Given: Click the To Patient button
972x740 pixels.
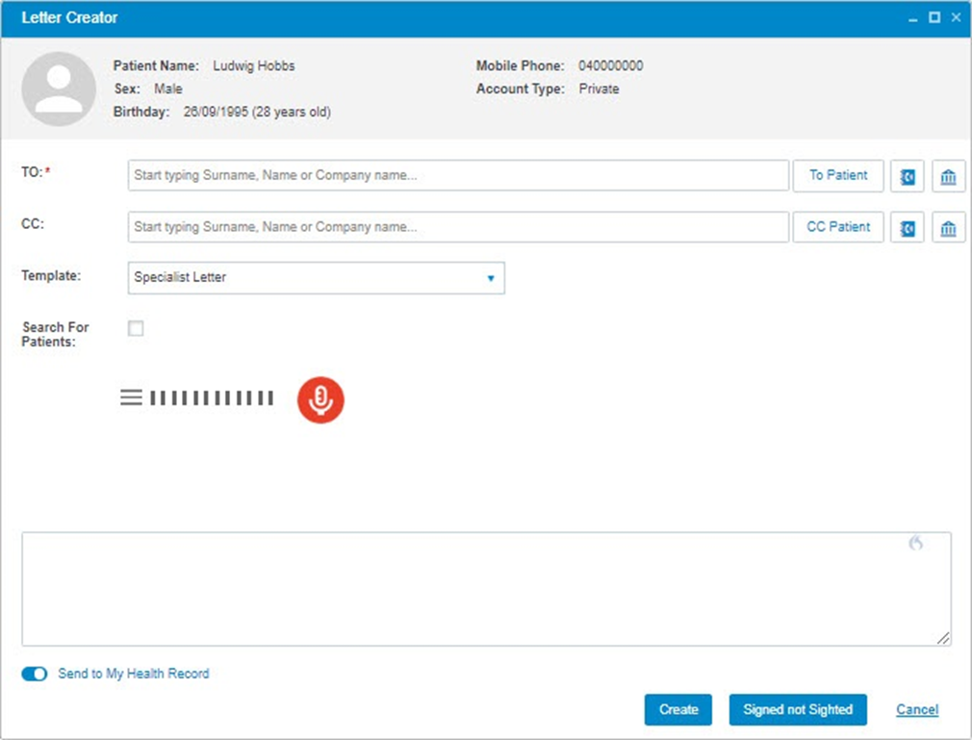Looking at the screenshot, I should tap(838, 175).
